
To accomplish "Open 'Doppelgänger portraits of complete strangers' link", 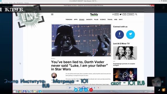I will [124, 64].
